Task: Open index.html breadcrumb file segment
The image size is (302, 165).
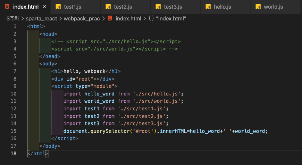Action: (128, 19)
